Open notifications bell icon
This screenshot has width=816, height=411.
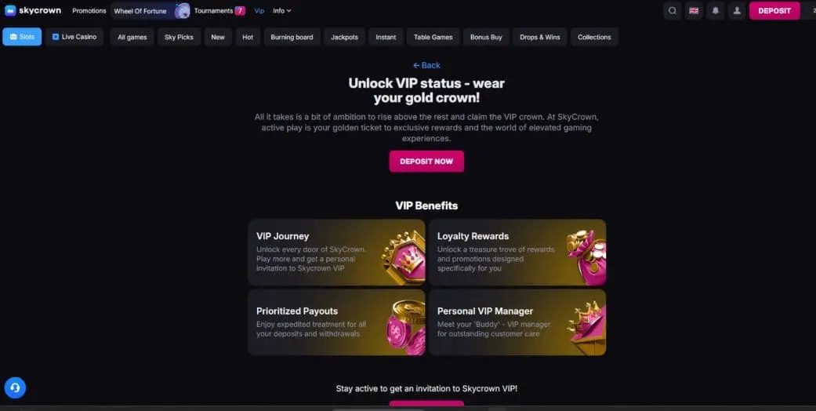point(715,10)
